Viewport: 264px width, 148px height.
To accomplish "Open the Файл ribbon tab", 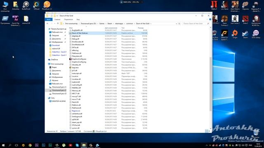I will click(49, 19).
